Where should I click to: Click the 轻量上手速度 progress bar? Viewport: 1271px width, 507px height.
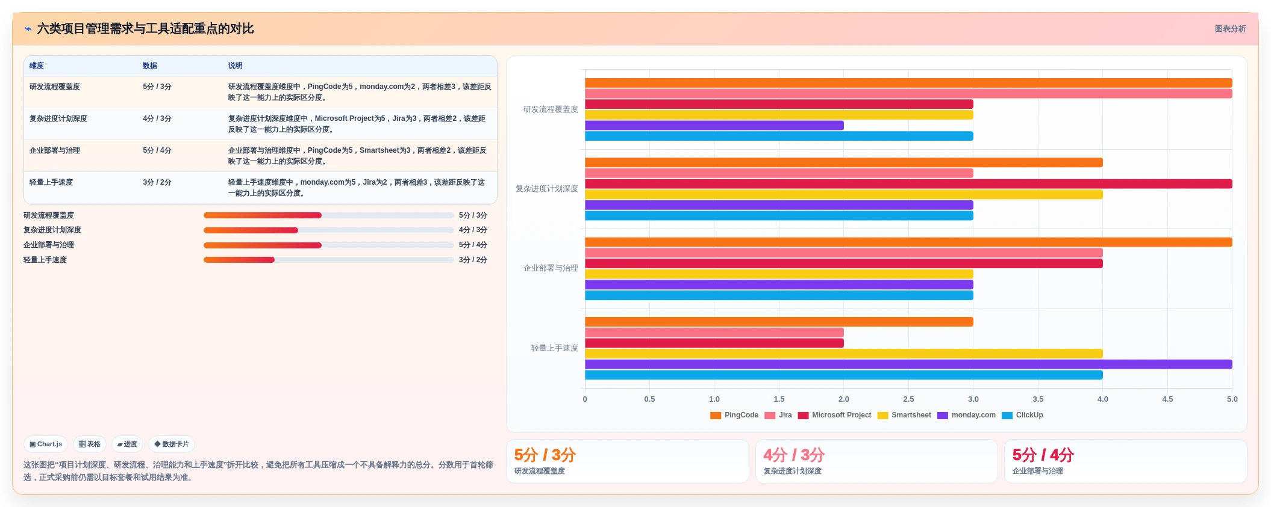coord(329,260)
